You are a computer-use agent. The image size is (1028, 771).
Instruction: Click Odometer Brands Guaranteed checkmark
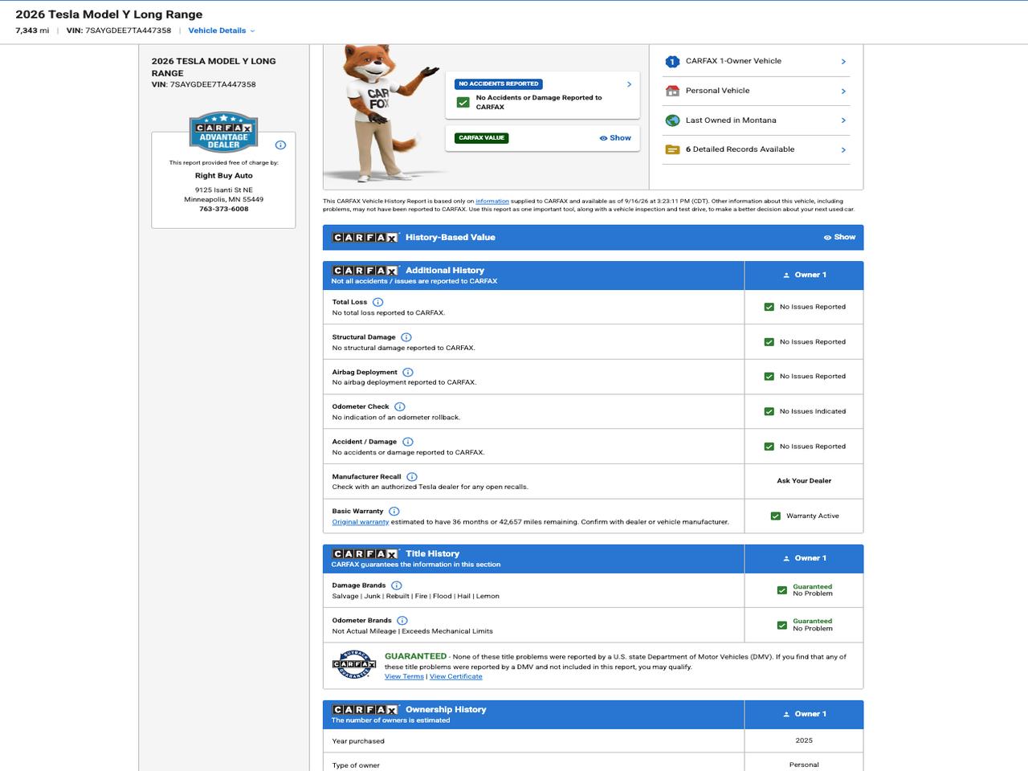click(x=782, y=625)
